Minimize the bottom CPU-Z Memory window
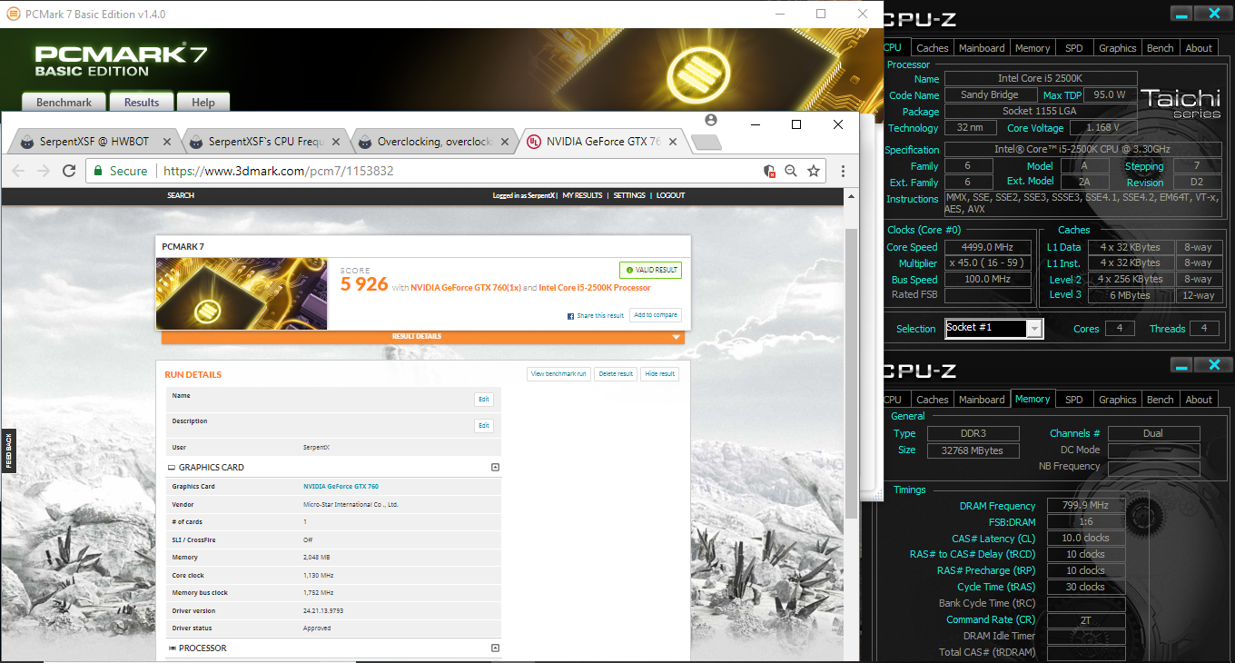 [1181, 365]
